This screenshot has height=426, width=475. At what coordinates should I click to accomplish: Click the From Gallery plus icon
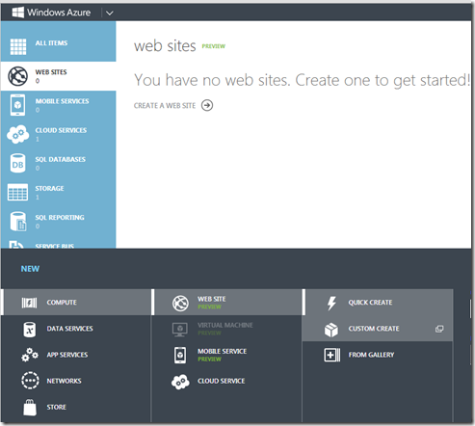tap(332, 355)
